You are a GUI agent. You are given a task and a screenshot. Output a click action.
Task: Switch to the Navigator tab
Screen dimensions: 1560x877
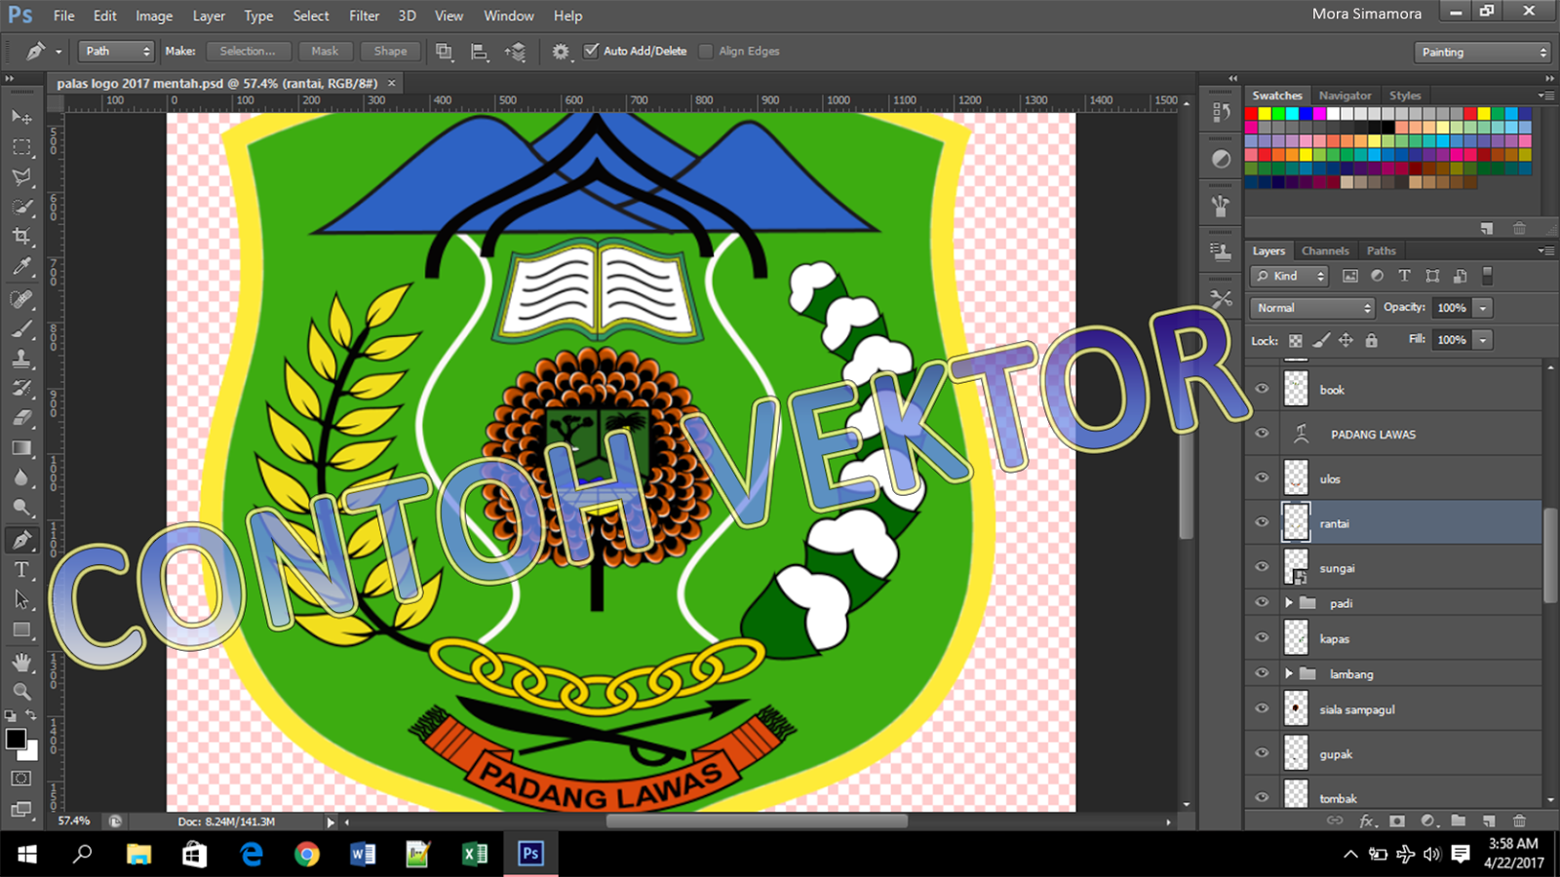pyautogui.click(x=1345, y=95)
